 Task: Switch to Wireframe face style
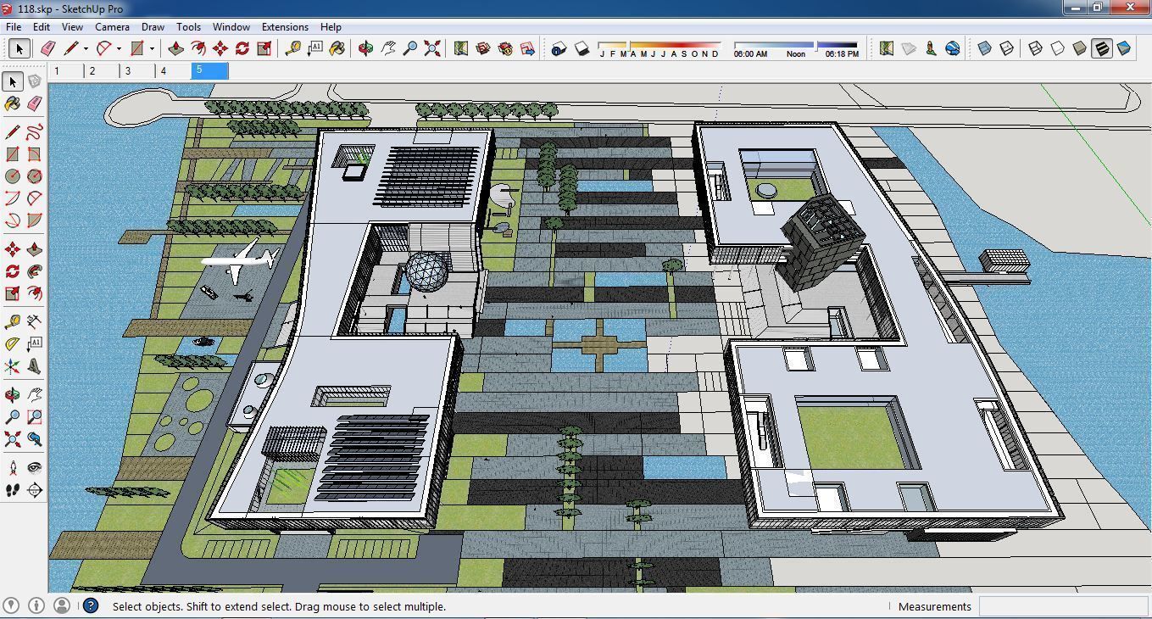coord(1035,48)
